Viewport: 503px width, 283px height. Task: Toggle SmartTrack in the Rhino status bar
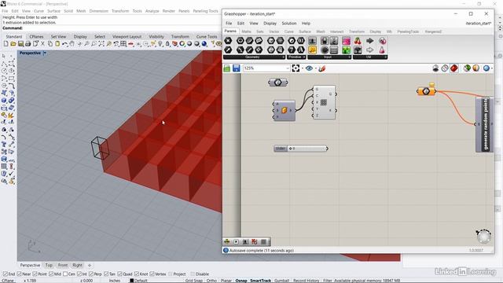260,281
